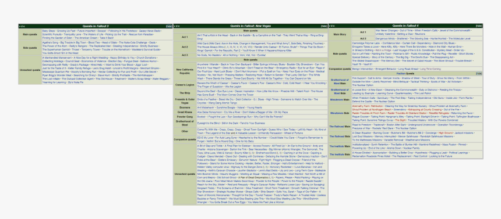Go to Jewel of the Commonwealth quest
The image size is (501, 219).
coord(455,31)
